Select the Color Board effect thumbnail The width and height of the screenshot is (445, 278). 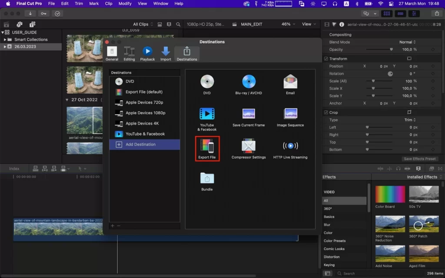pyautogui.click(x=390, y=194)
